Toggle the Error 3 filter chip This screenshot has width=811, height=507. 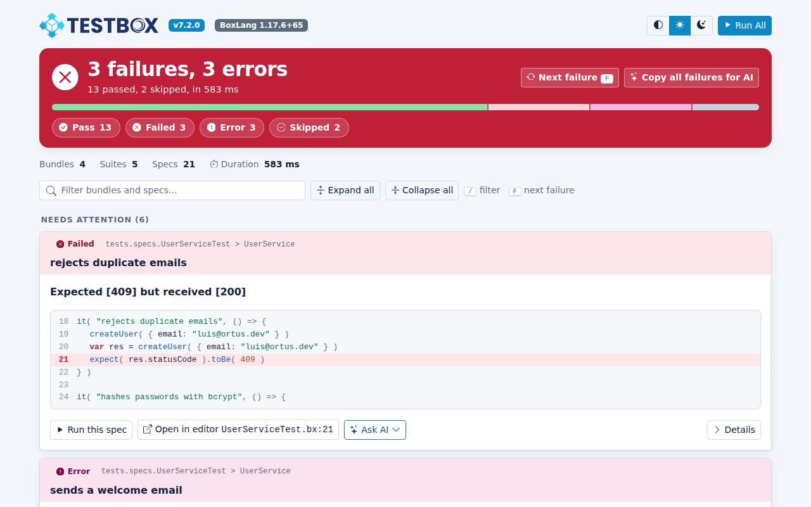pyautogui.click(x=232, y=127)
